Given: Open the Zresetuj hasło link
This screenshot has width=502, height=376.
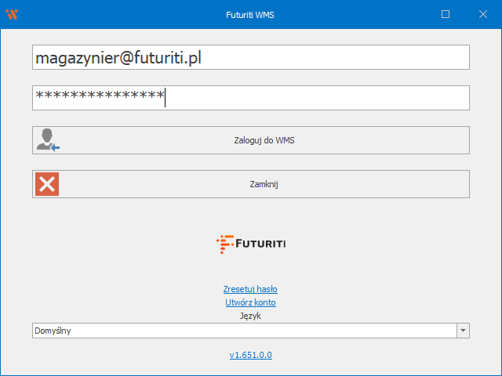Looking at the screenshot, I should point(250,289).
